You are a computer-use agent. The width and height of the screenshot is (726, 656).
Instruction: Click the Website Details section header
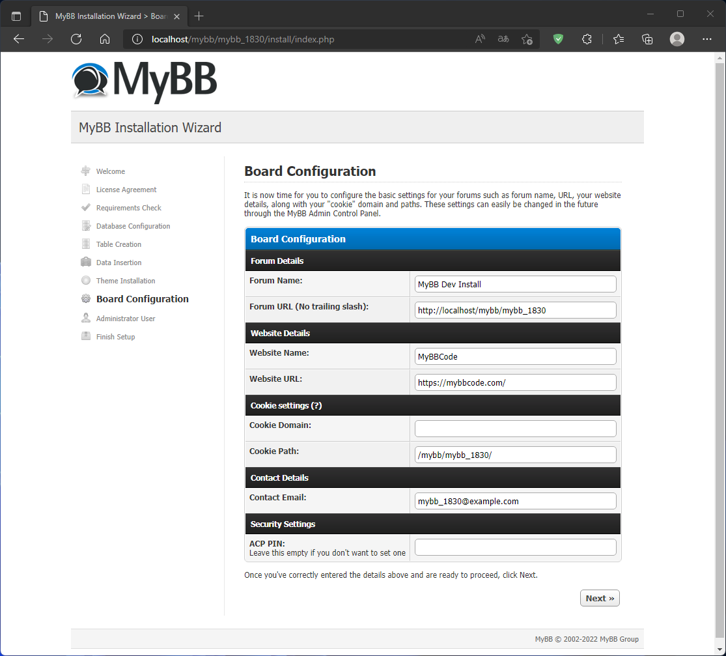[x=432, y=333]
